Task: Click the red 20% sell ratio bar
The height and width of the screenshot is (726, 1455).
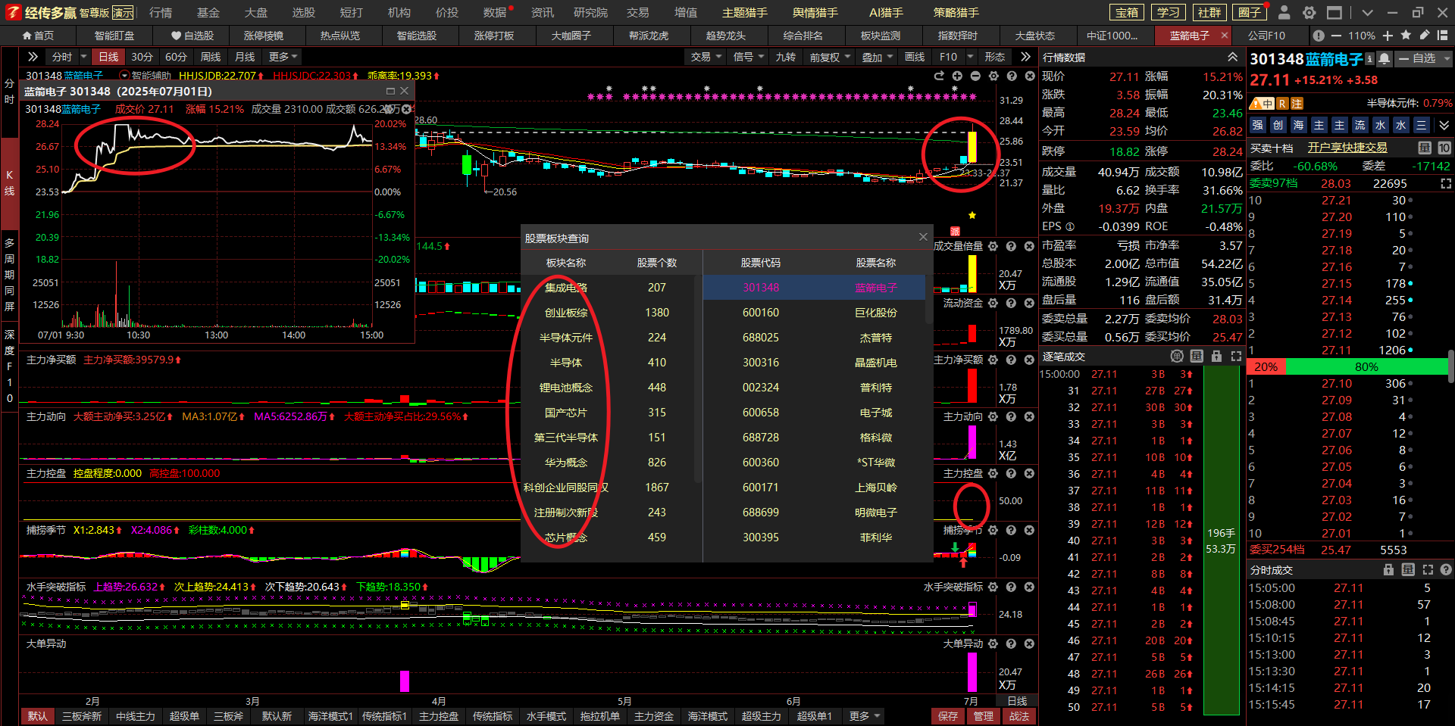Action: tap(1266, 366)
